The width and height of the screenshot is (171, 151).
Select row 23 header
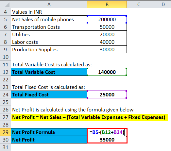point(6,87)
